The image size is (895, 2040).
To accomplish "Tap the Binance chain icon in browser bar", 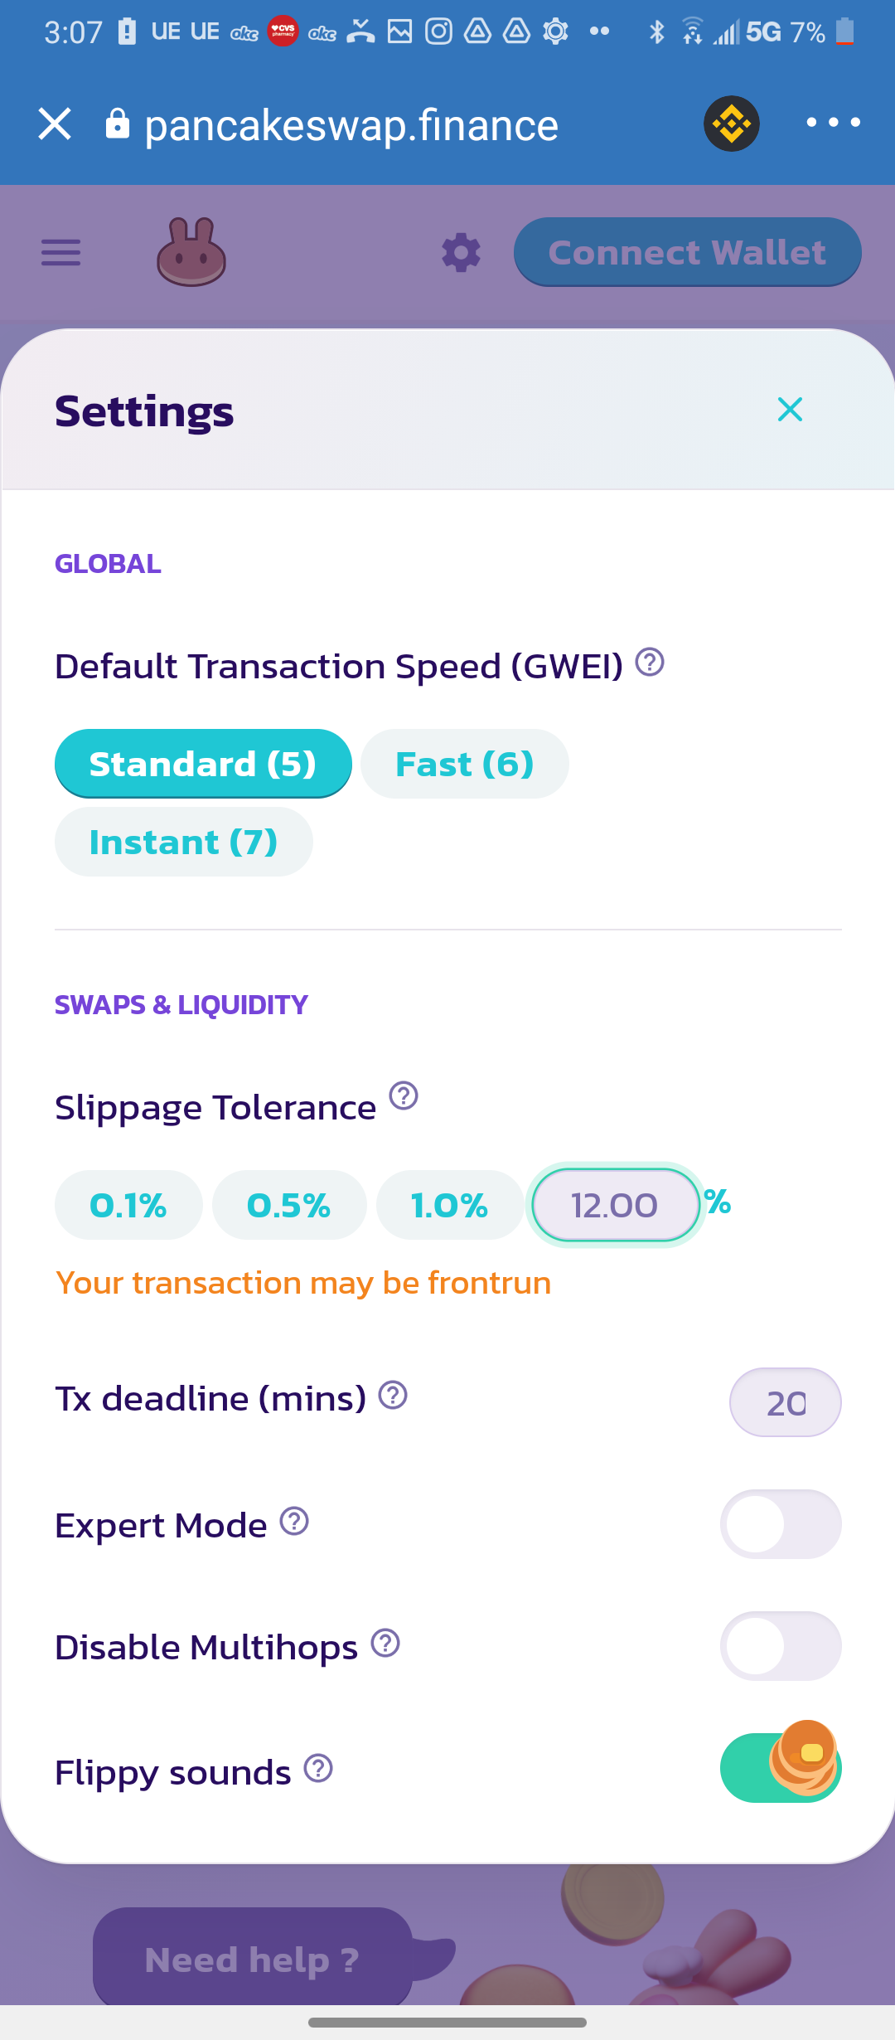I will (732, 124).
